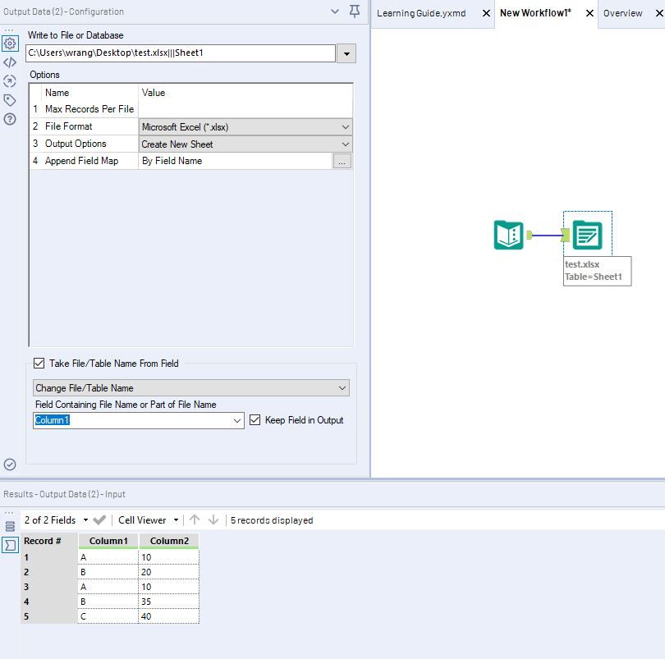The width and height of the screenshot is (665, 659).
Task: Open the Annotation tag icon
Action: coord(10,100)
